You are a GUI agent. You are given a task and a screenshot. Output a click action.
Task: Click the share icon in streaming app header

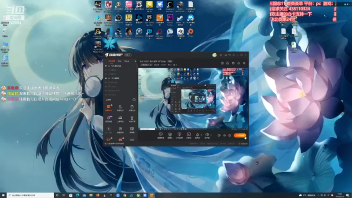point(244,63)
